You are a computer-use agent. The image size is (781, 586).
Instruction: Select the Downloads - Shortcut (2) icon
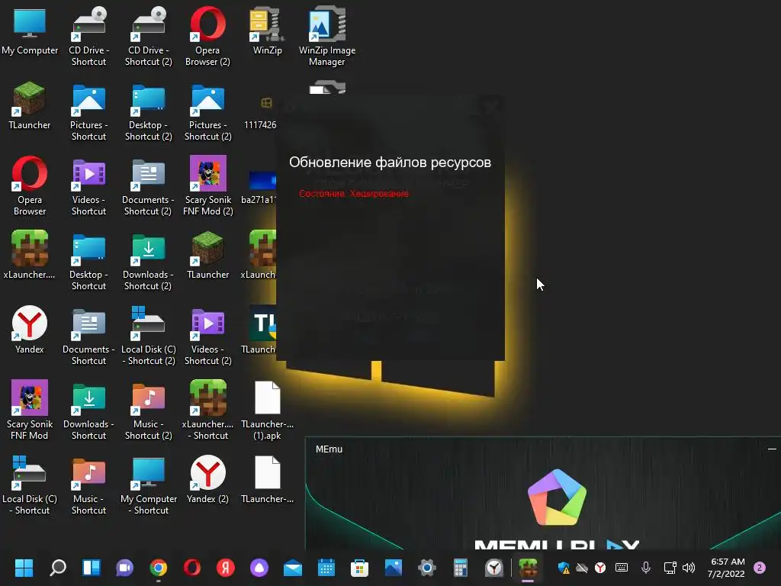point(149,261)
